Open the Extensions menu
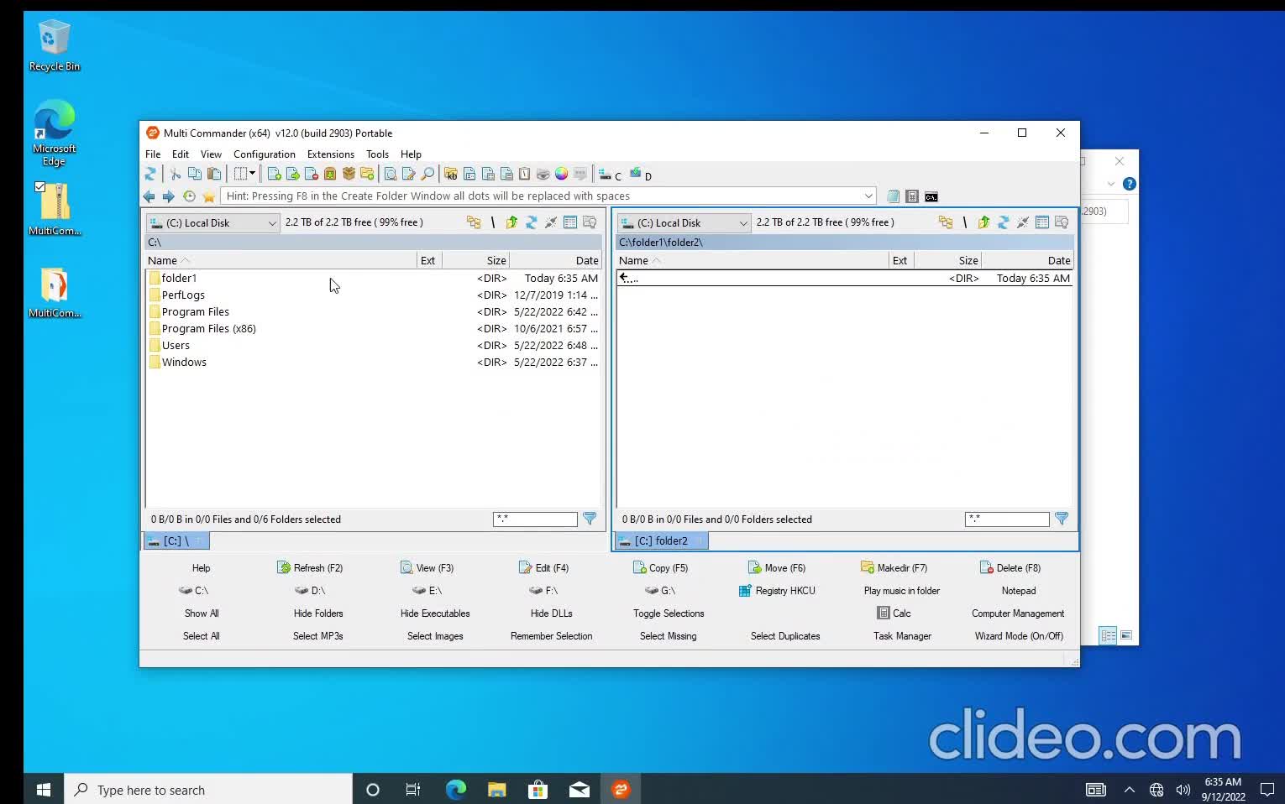The height and width of the screenshot is (804, 1285). (x=330, y=154)
